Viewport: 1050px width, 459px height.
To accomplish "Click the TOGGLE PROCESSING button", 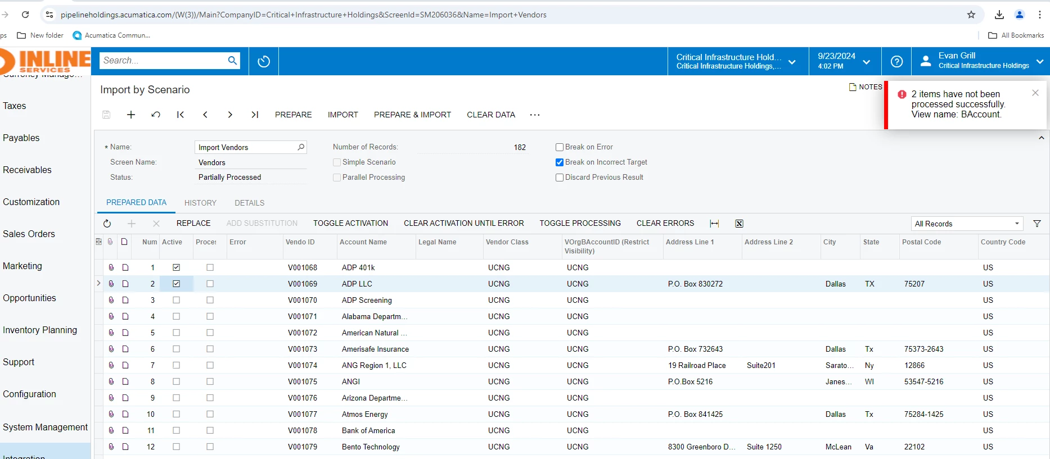I will click(x=580, y=224).
